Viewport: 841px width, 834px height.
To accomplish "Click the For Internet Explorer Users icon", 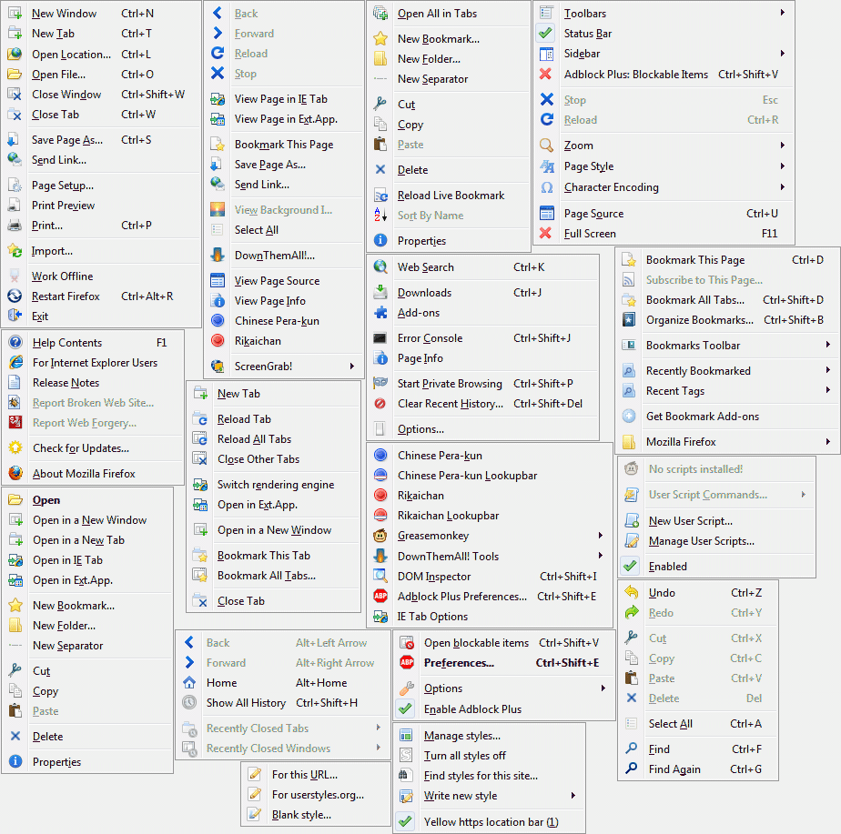I will [x=15, y=362].
